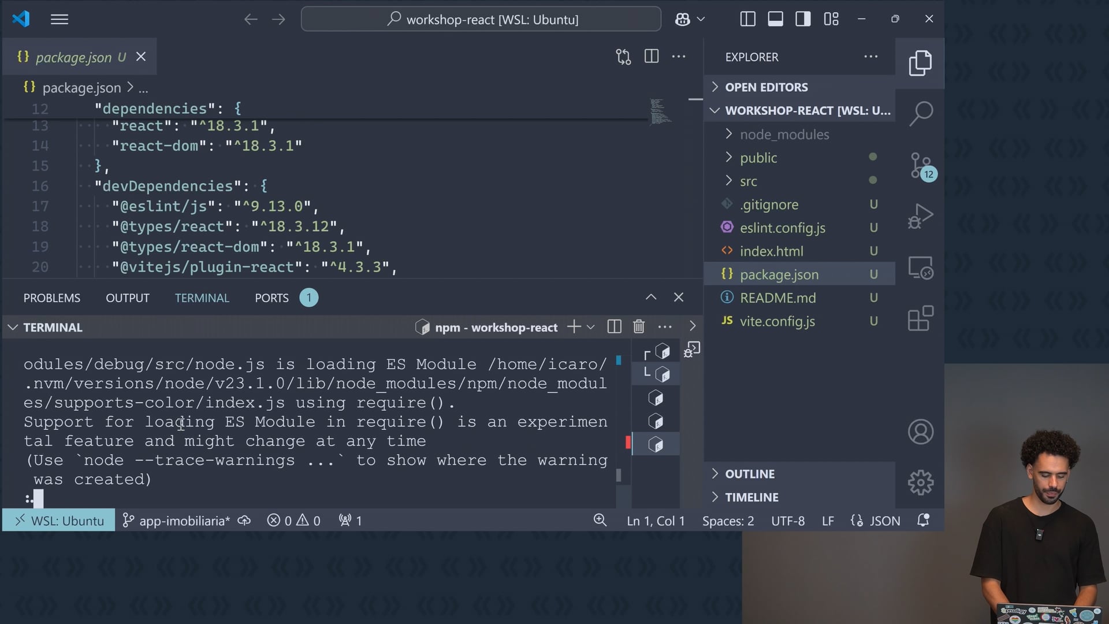Expand the OUTLINE section

749,474
